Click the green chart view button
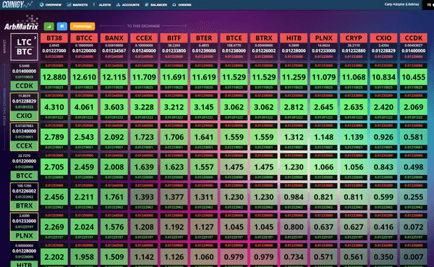The width and height of the screenshot is (434, 267). pyautogui.click(x=49, y=26)
